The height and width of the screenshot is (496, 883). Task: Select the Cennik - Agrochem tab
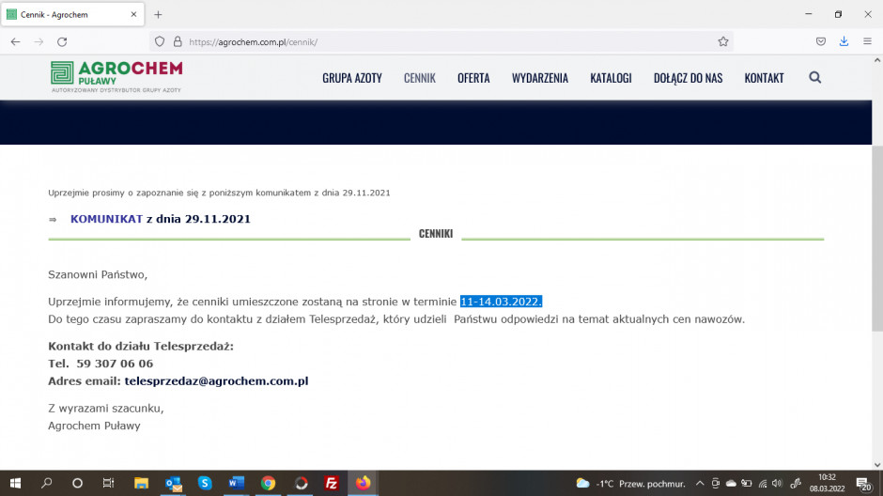(72, 15)
